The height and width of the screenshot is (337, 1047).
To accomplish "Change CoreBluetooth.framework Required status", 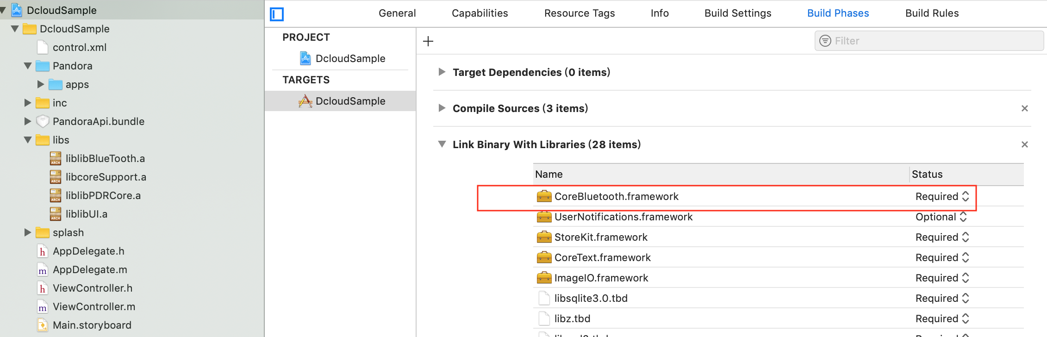I will 942,196.
